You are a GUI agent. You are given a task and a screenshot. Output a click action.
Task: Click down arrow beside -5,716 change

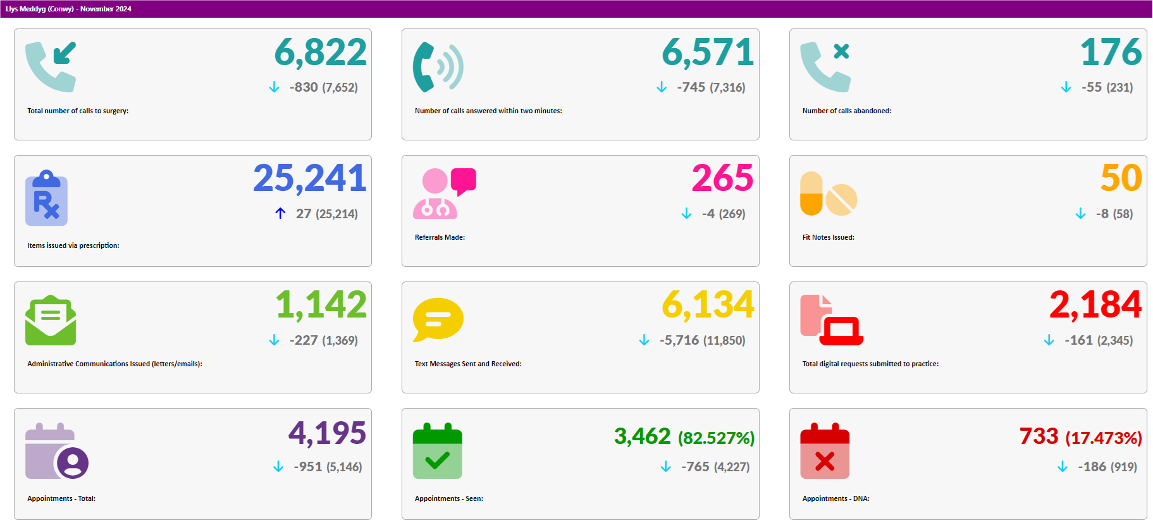tap(644, 340)
